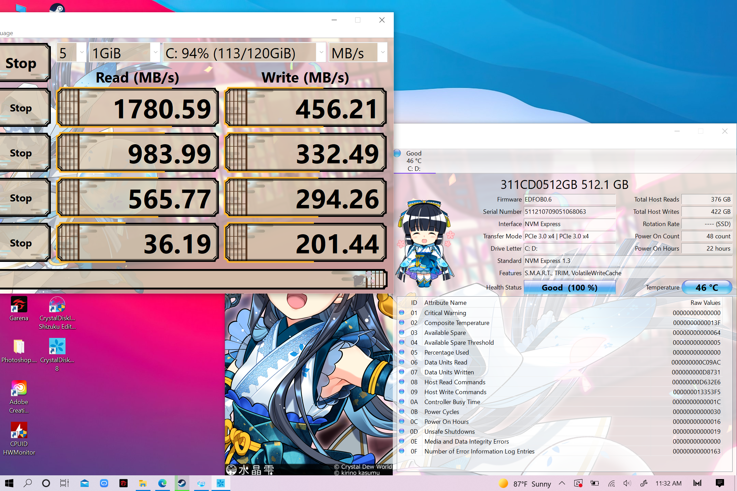Switch to CrystalDiskInfo taskbar button
The height and width of the screenshot is (491, 737).
[201, 483]
